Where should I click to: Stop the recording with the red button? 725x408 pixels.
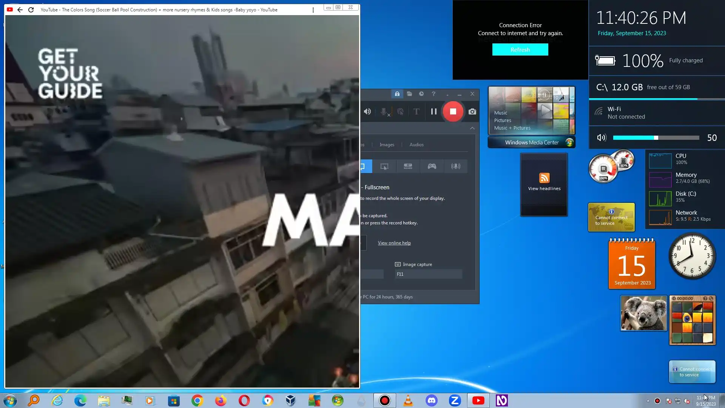pyautogui.click(x=453, y=111)
